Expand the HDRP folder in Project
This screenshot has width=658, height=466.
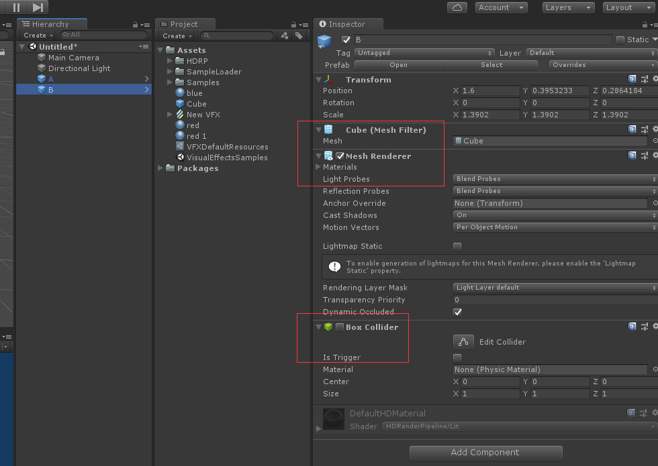pos(169,60)
